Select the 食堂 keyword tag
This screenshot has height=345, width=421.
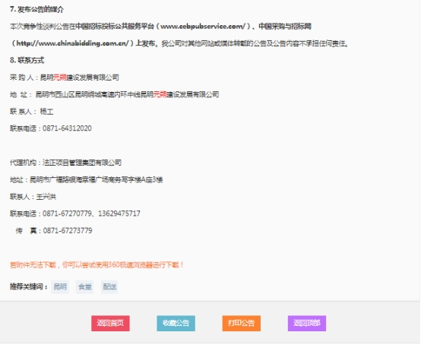pyautogui.click(x=84, y=286)
